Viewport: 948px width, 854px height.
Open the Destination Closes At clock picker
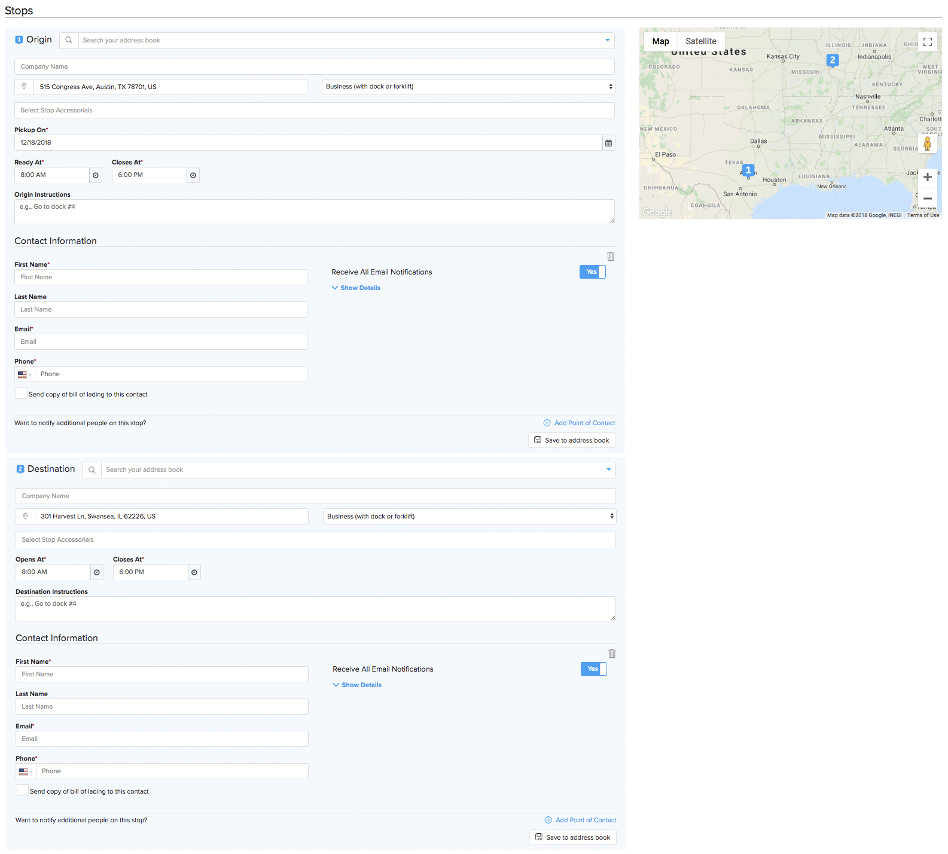coord(194,572)
